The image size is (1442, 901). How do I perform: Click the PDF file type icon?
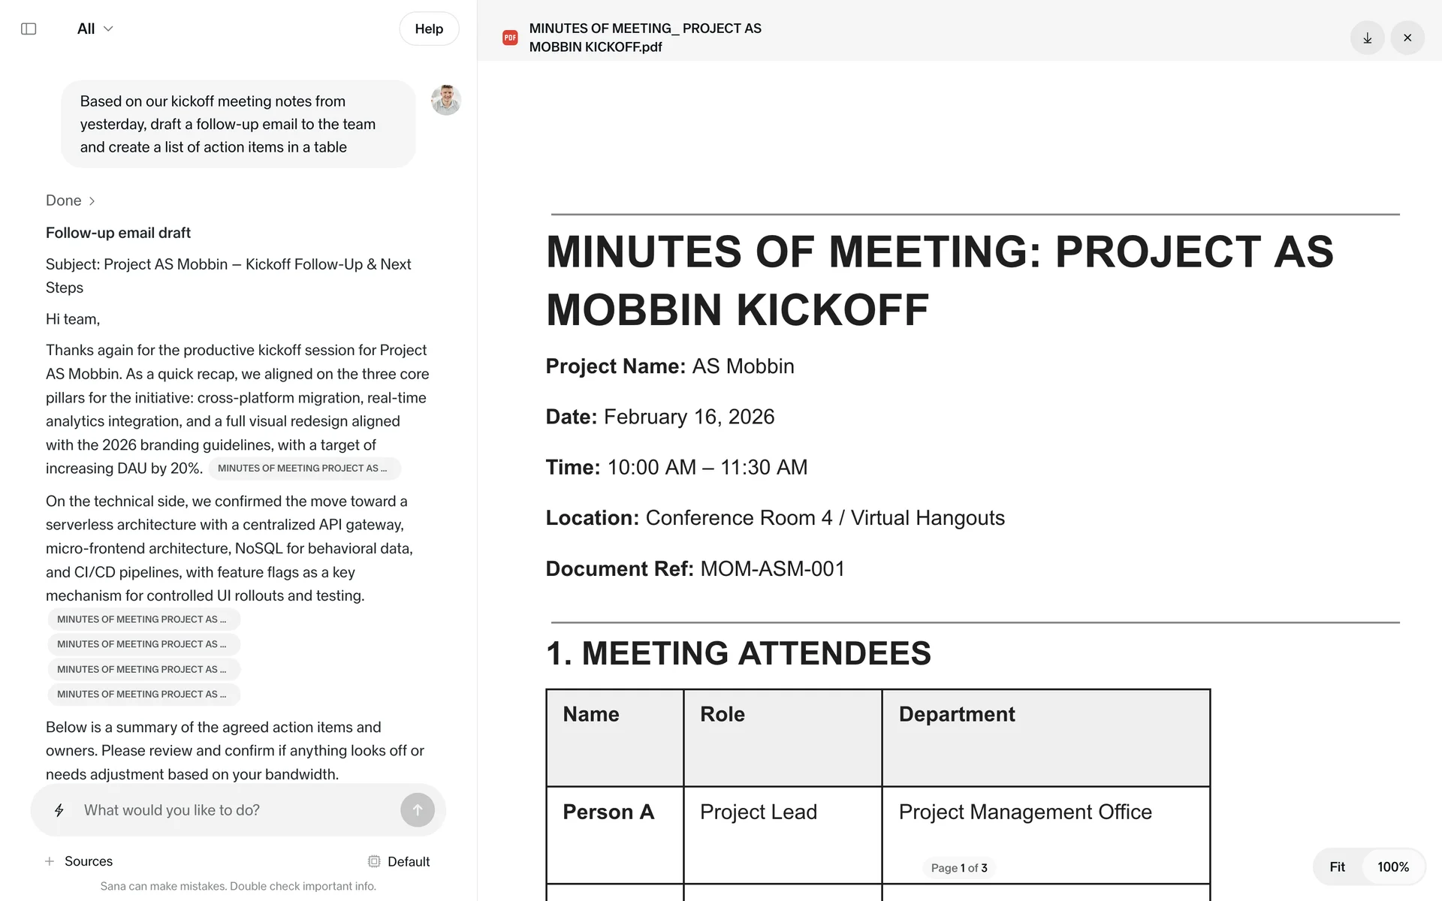pos(510,38)
